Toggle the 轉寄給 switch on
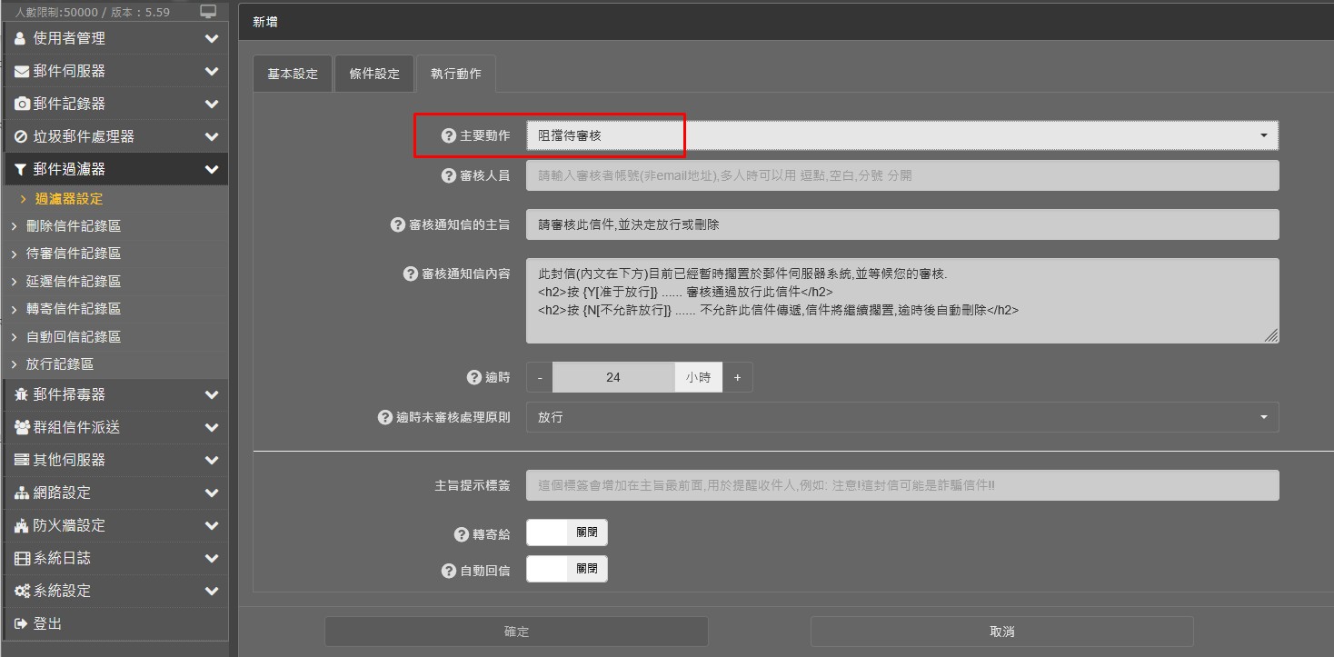The height and width of the screenshot is (657, 1334). coord(566,533)
